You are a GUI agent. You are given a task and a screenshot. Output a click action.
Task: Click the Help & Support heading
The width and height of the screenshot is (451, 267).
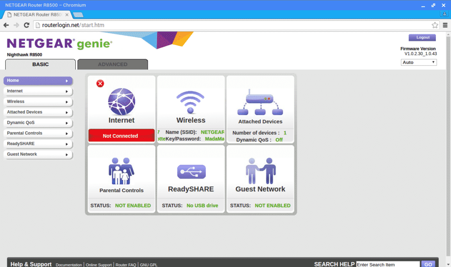click(x=31, y=264)
